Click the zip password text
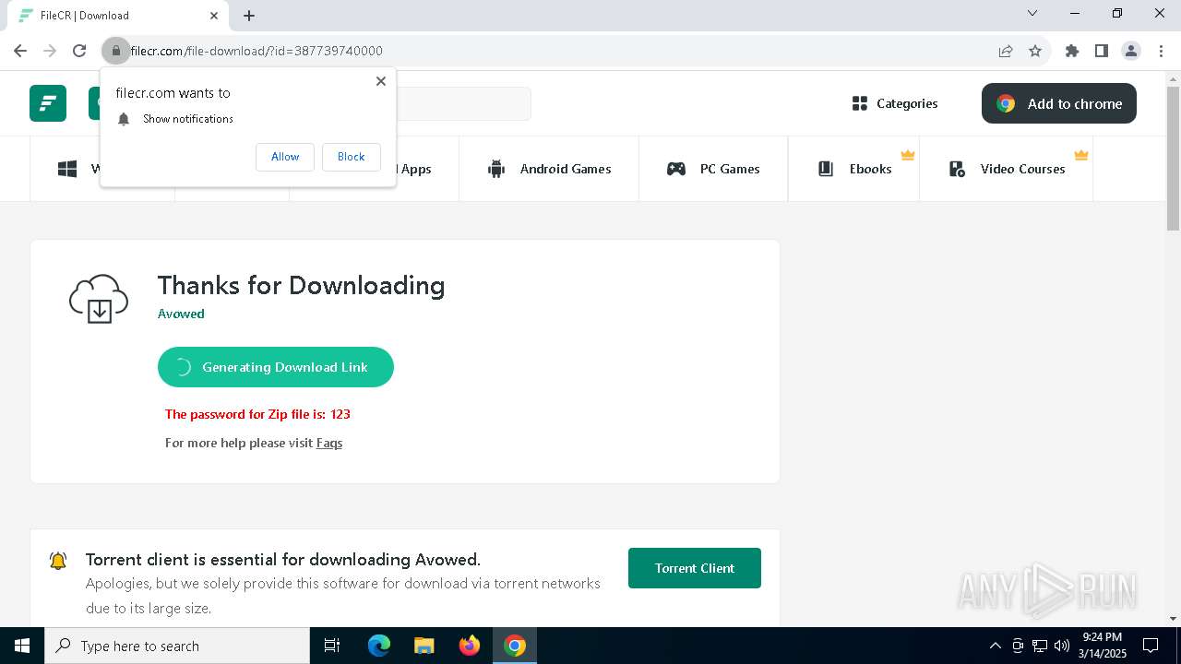Screen dimensions: 1181x664 point(257,414)
